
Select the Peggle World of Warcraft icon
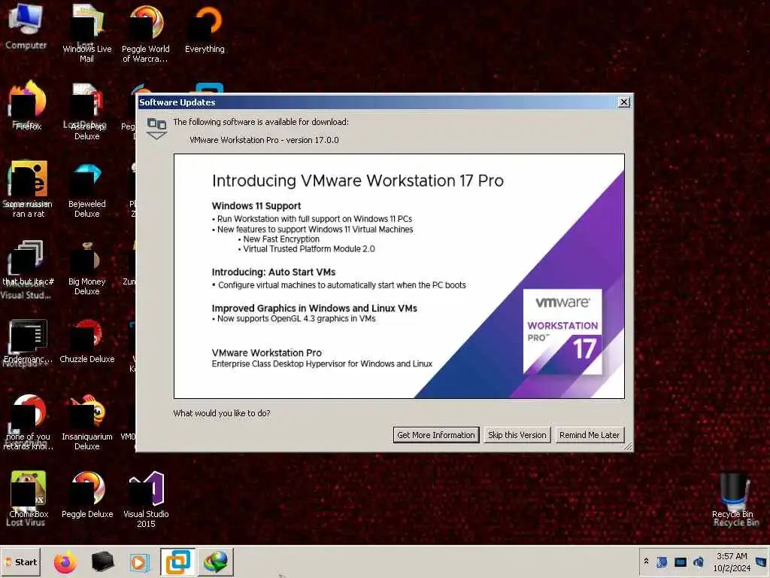(145, 33)
